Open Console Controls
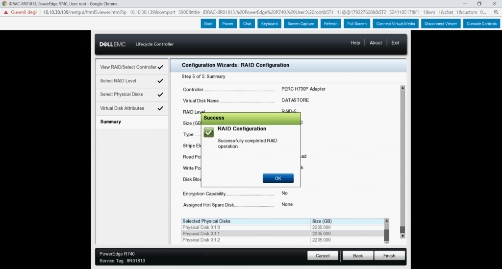Image resolution: width=502 pixels, height=269 pixels. click(481, 24)
